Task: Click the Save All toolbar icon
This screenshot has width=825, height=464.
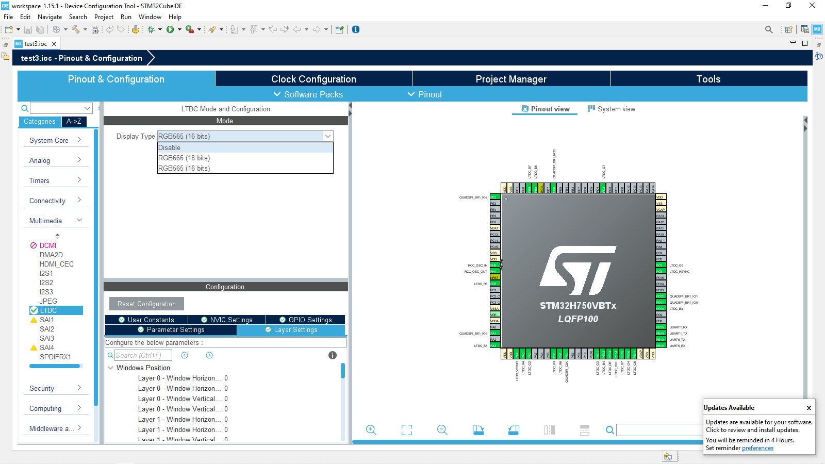Action: (x=40, y=29)
